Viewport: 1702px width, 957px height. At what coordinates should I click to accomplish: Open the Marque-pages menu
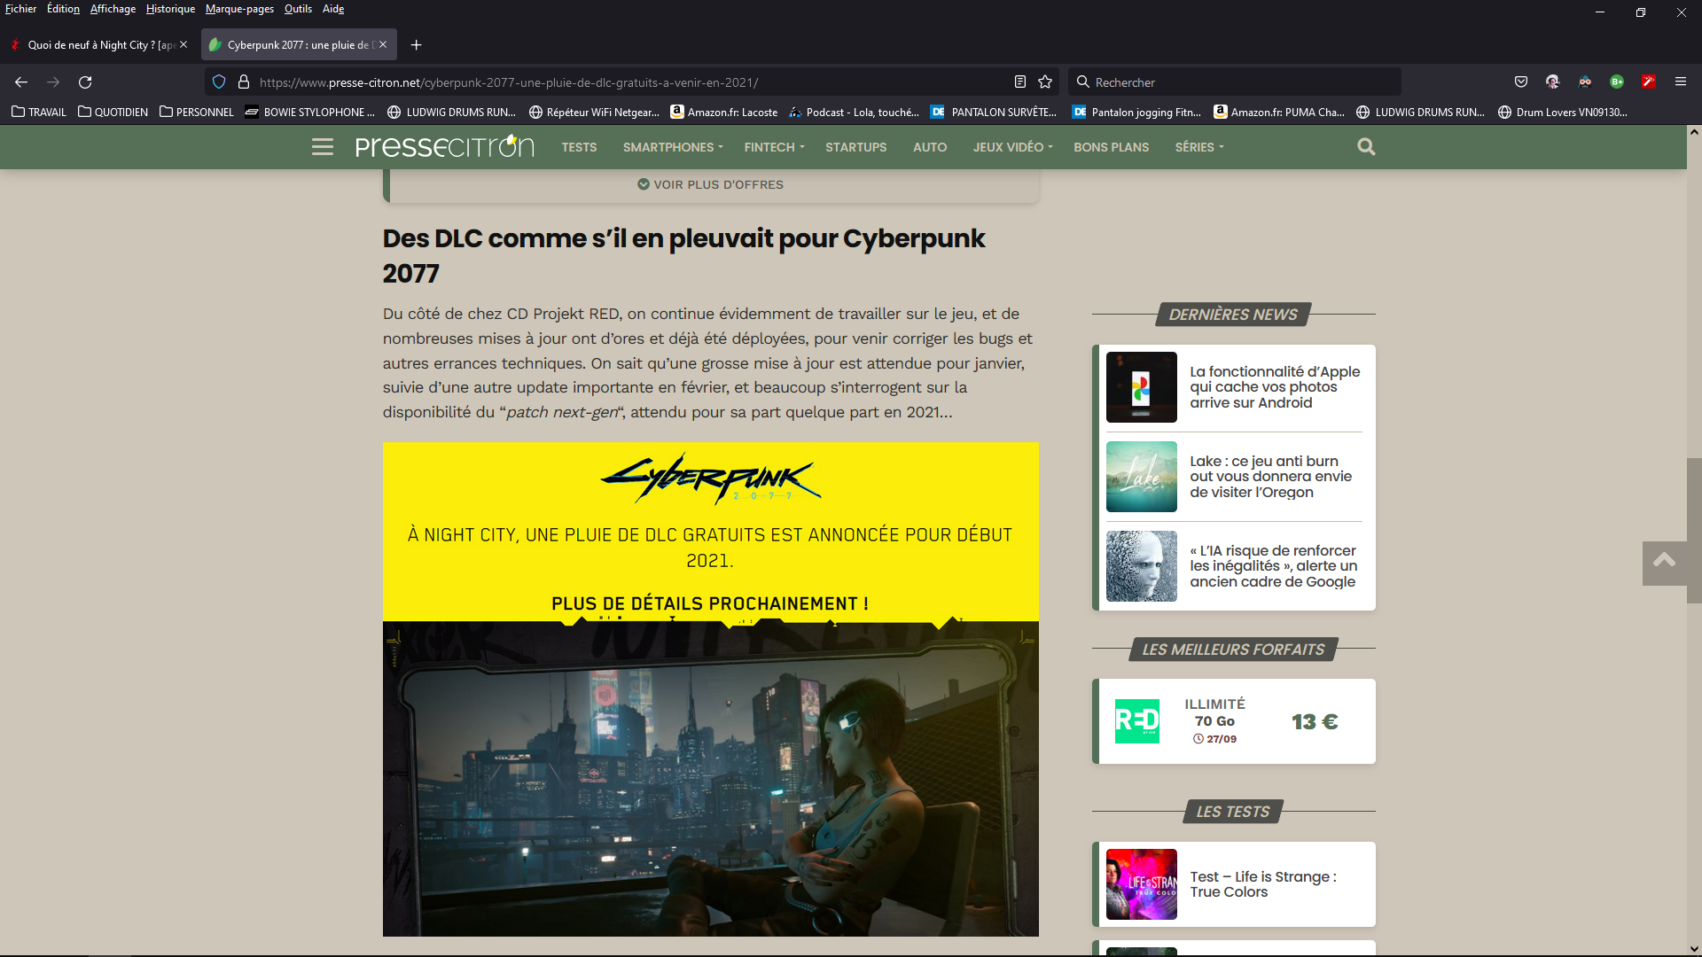click(x=239, y=9)
